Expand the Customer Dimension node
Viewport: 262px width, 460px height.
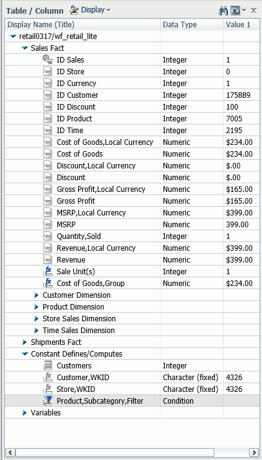[37, 295]
